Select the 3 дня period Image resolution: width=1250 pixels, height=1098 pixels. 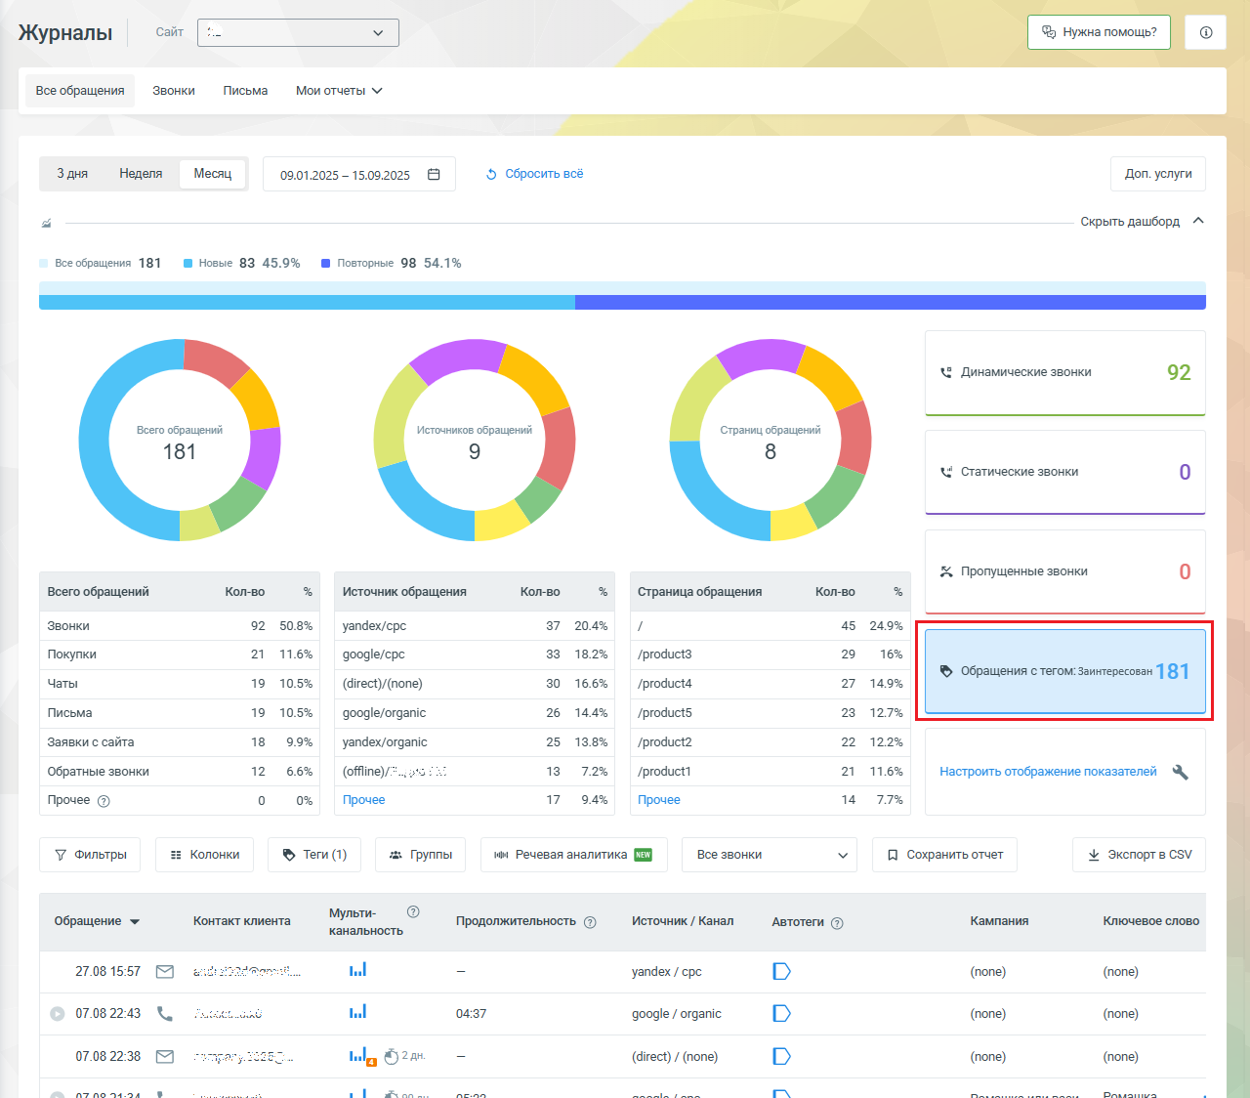[x=72, y=174]
